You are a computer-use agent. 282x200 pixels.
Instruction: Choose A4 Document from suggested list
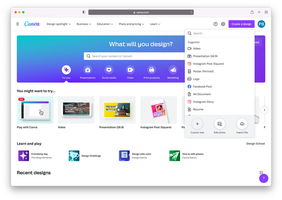[x=220, y=94]
